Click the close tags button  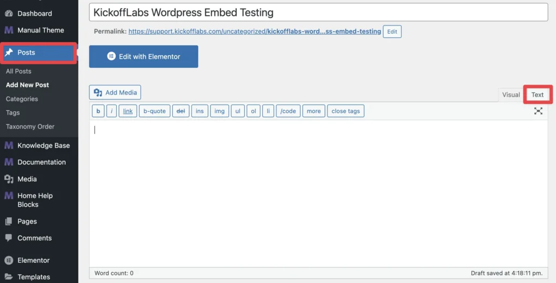[x=346, y=111]
